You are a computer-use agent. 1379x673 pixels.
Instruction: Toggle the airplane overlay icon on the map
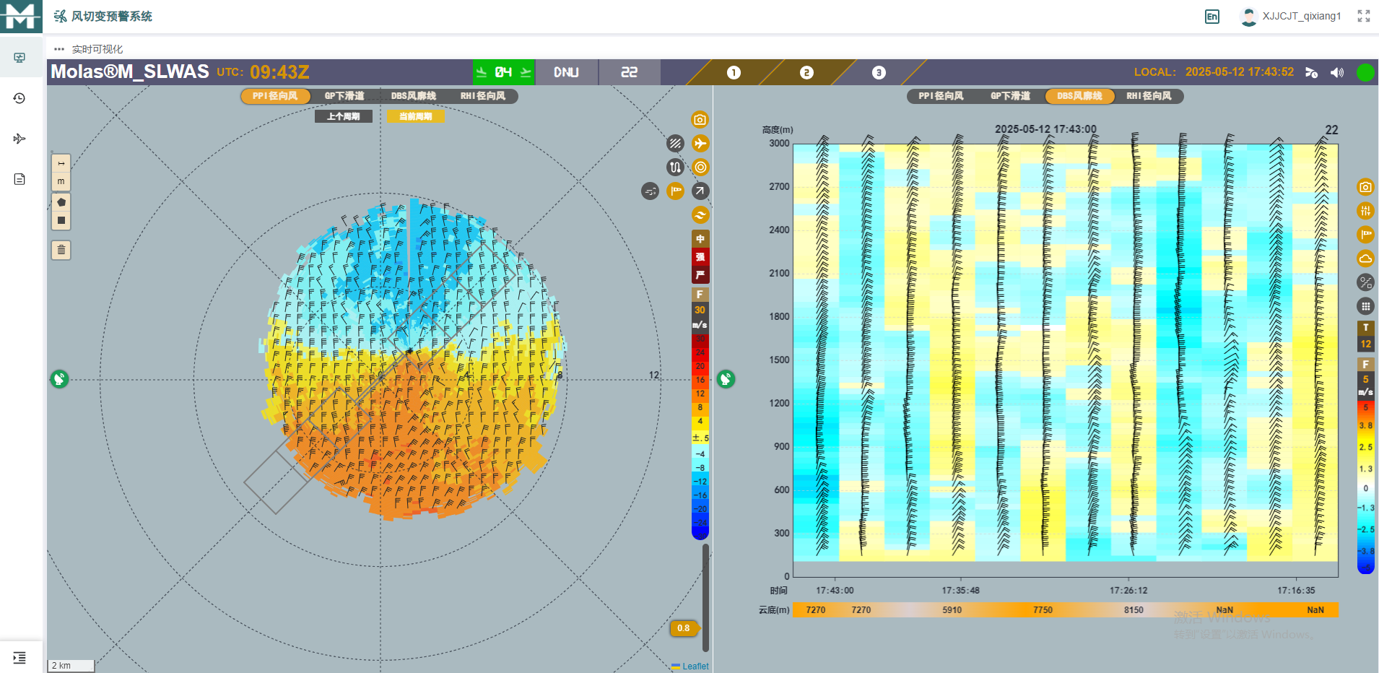[x=700, y=143]
